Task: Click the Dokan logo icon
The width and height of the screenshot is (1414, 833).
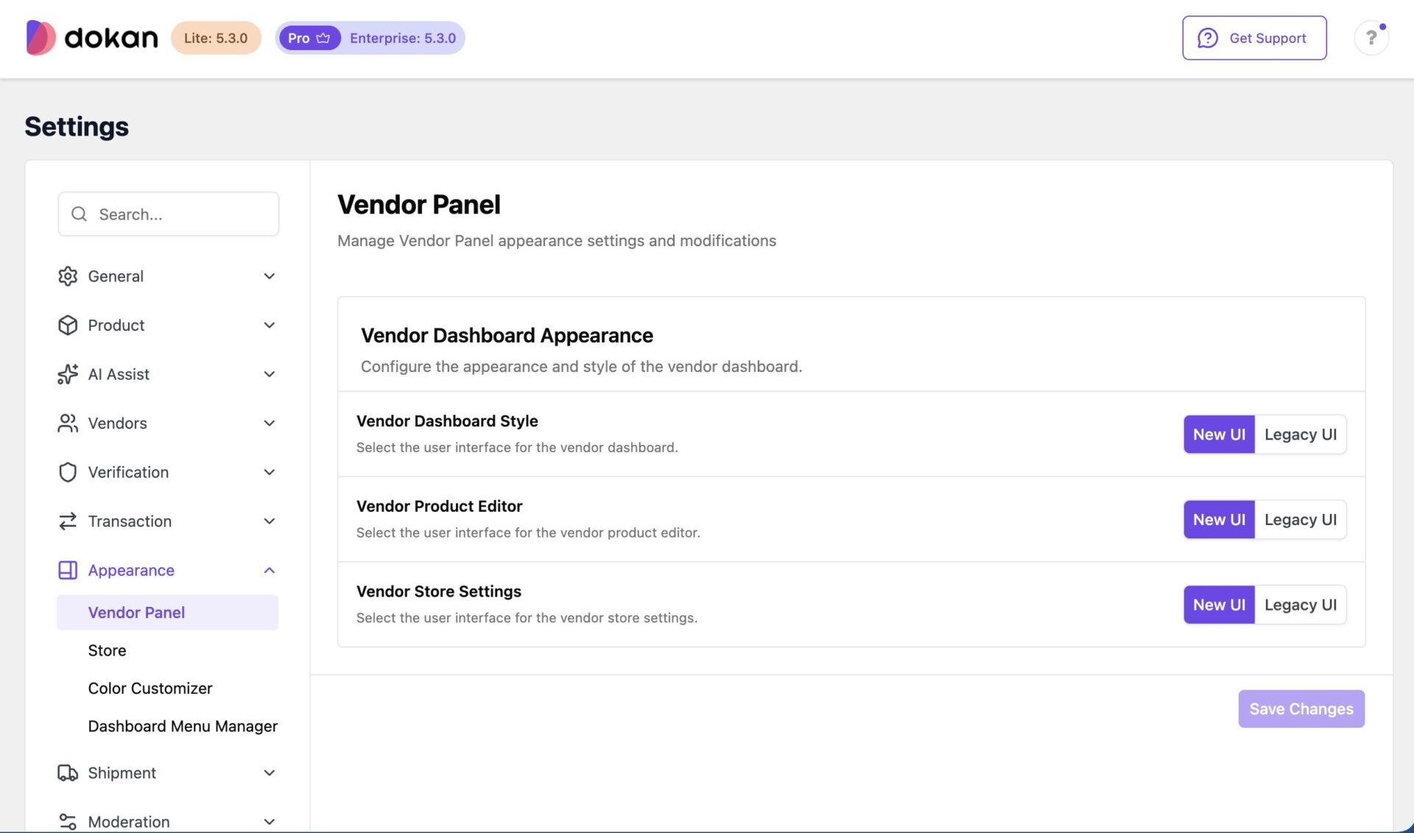Action: click(x=41, y=38)
